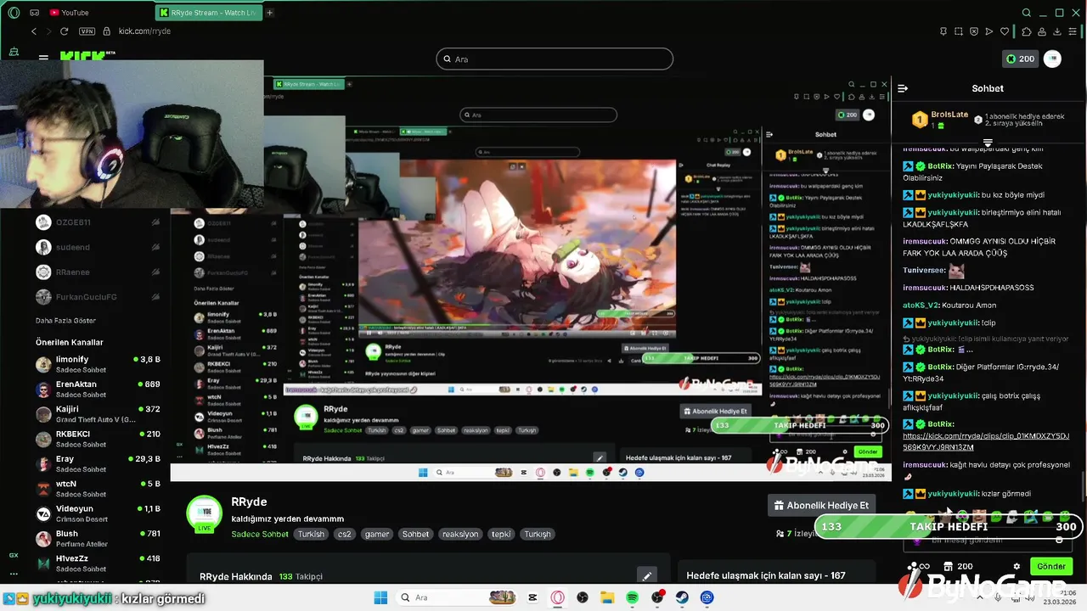The image size is (1087, 611).
Task: Open browser tab search magnifier
Action: tap(1027, 13)
